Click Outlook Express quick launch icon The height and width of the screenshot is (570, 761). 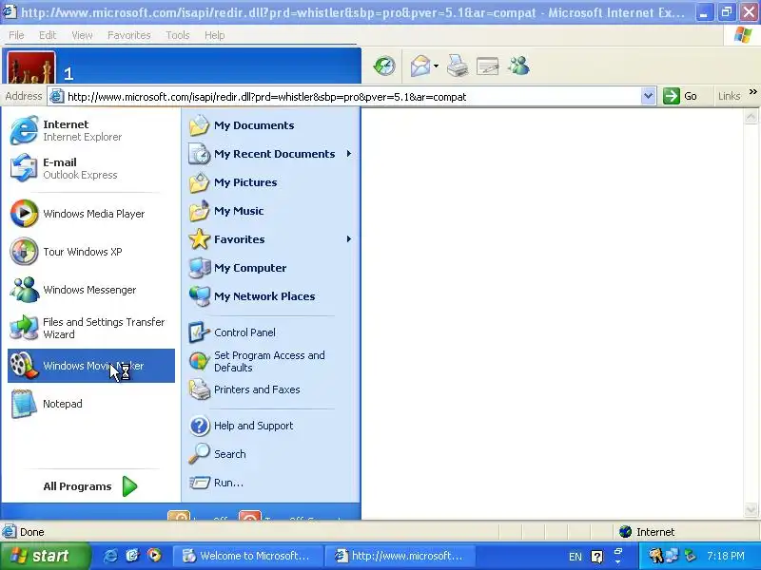(x=132, y=556)
